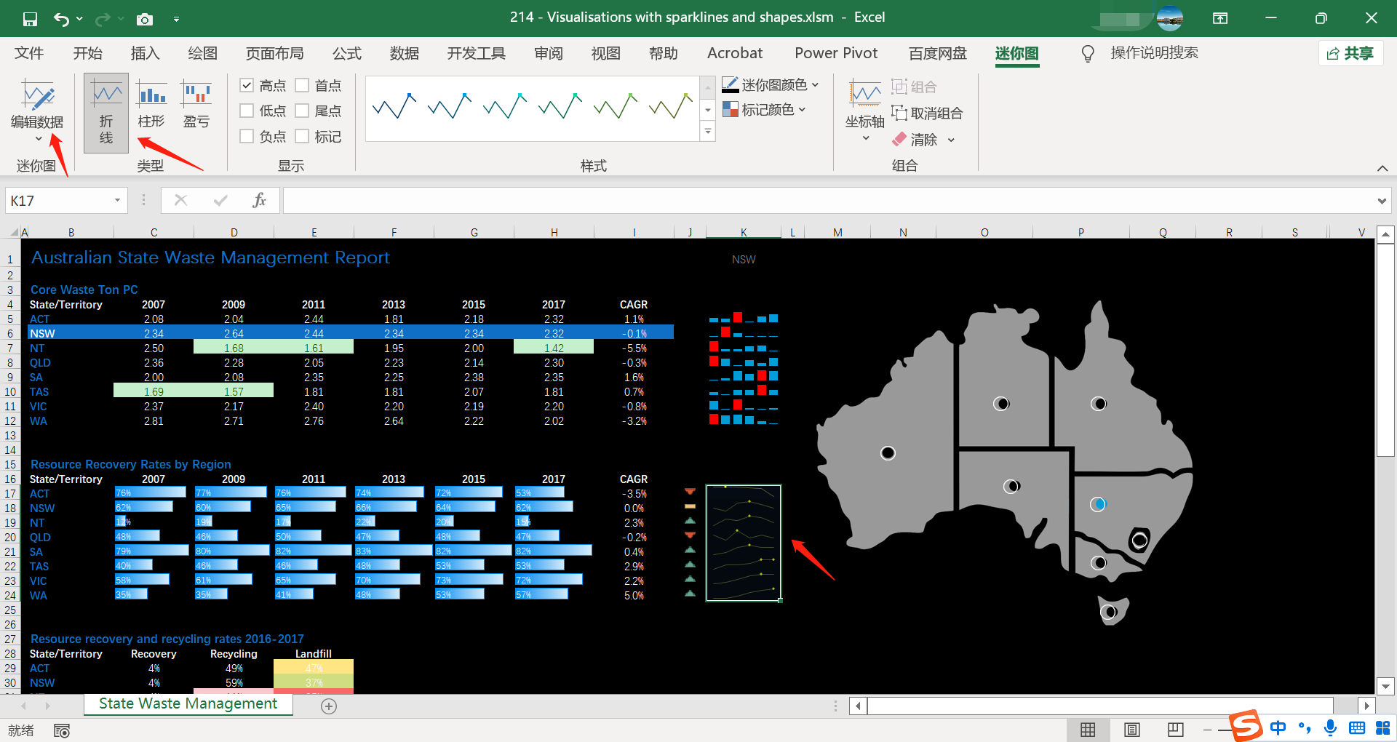The image size is (1397, 742).
Task: Click the Western Australia map marker
Action: (888, 453)
